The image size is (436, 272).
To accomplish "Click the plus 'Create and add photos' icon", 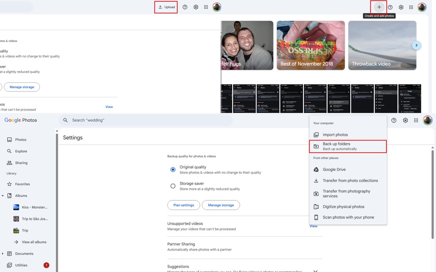I will coord(379,7).
